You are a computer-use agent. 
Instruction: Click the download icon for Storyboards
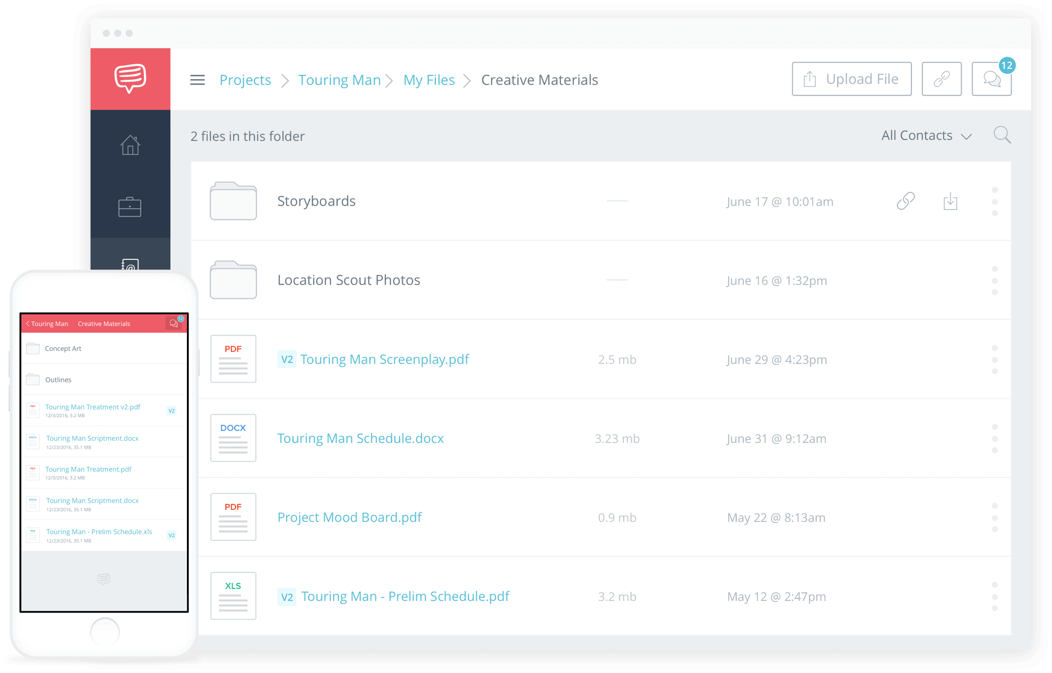(x=950, y=202)
